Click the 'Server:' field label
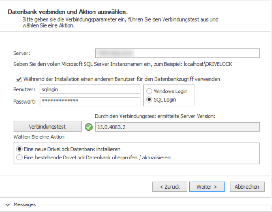Viewport: 272px width, 212px height. (x=22, y=53)
